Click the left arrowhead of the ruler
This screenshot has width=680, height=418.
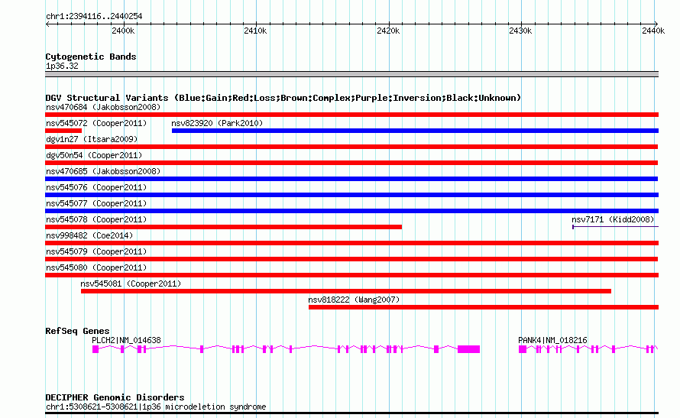tap(47, 24)
